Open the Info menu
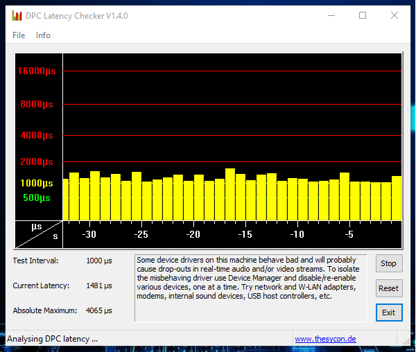 43,35
